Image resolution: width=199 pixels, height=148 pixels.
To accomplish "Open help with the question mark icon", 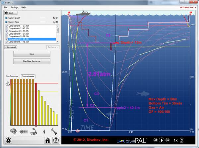I will pos(56,140).
